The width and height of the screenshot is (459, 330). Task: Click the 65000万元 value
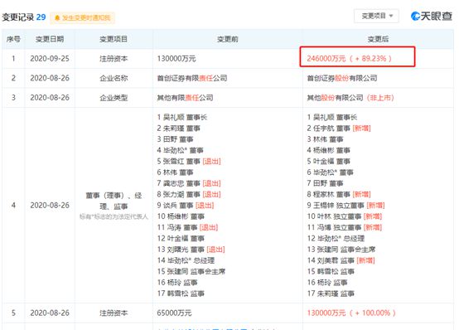click(174, 313)
